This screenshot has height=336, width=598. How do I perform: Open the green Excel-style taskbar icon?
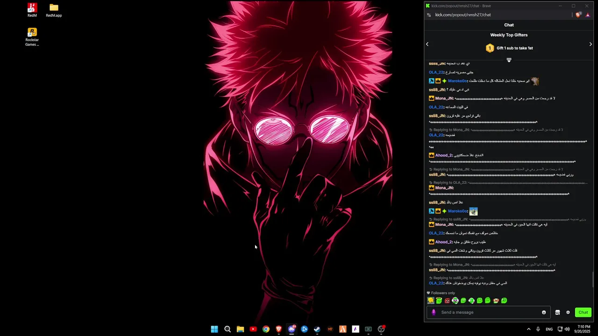(368, 329)
